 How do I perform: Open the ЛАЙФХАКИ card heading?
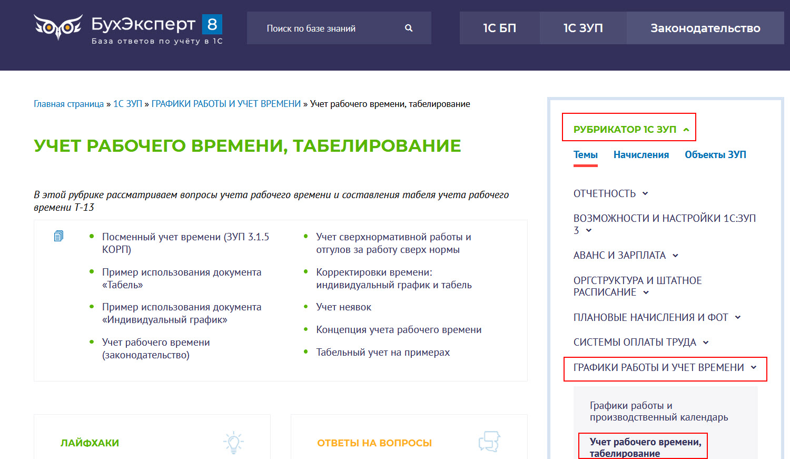[x=90, y=443]
